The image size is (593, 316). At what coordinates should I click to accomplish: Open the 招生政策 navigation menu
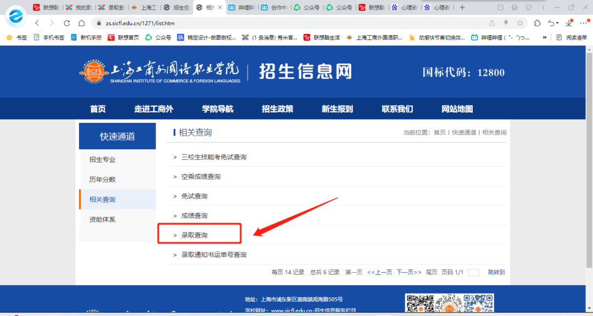[x=277, y=109]
